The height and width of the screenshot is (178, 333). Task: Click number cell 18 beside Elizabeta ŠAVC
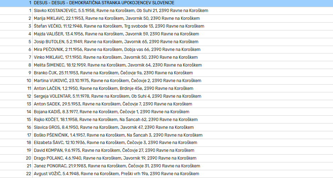pyautogui.click(x=16, y=143)
